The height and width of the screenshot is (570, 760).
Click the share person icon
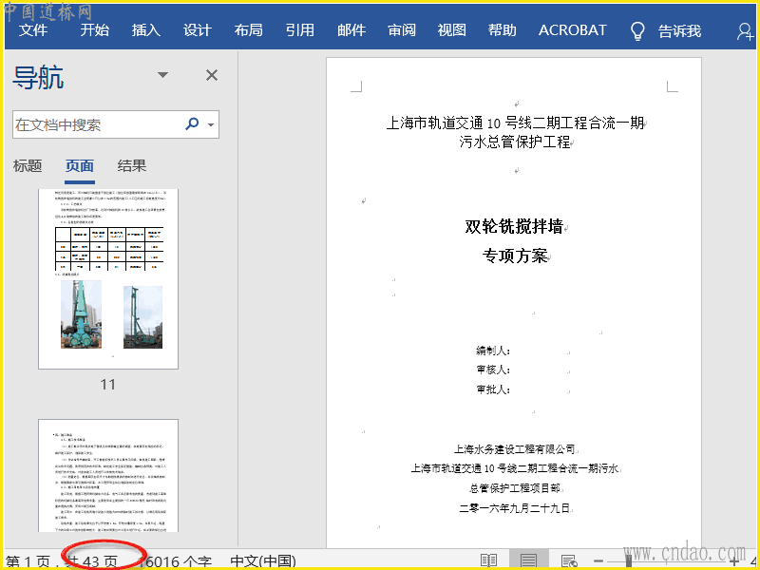pyautogui.click(x=745, y=31)
